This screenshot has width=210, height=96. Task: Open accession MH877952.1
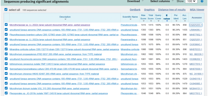point(196,35)
